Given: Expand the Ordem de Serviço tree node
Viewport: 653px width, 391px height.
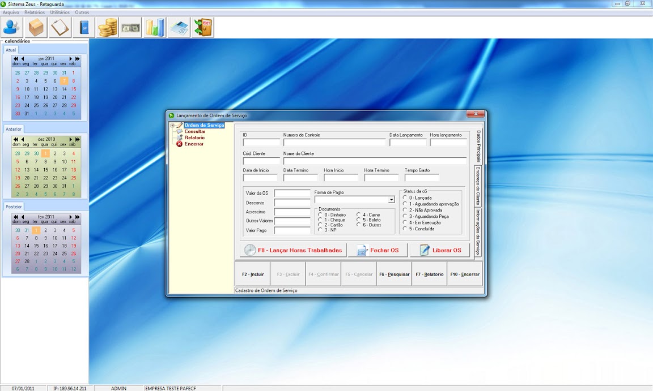Looking at the screenshot, I should point(172,125).
